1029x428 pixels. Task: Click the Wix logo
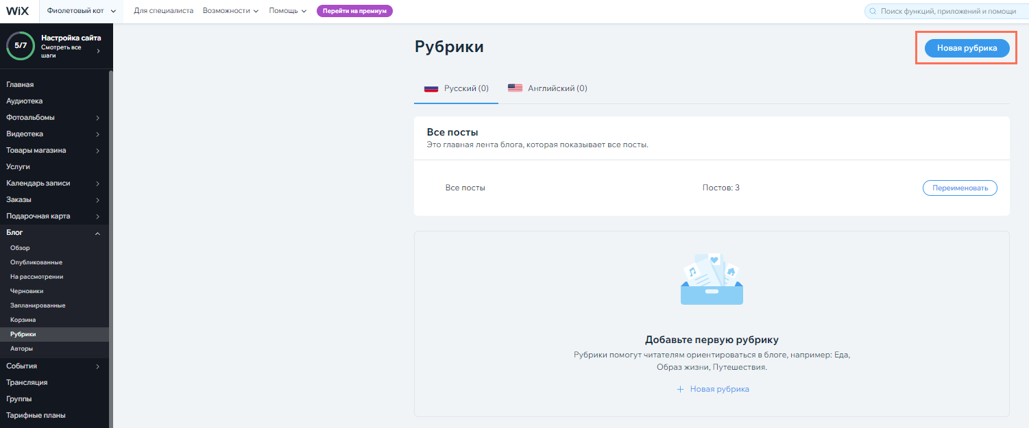pos(18,11)
